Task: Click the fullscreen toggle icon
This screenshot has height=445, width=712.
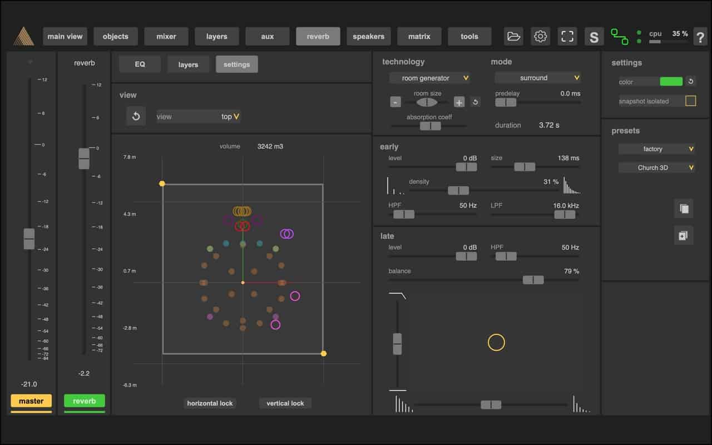Action: pos(567,37)
